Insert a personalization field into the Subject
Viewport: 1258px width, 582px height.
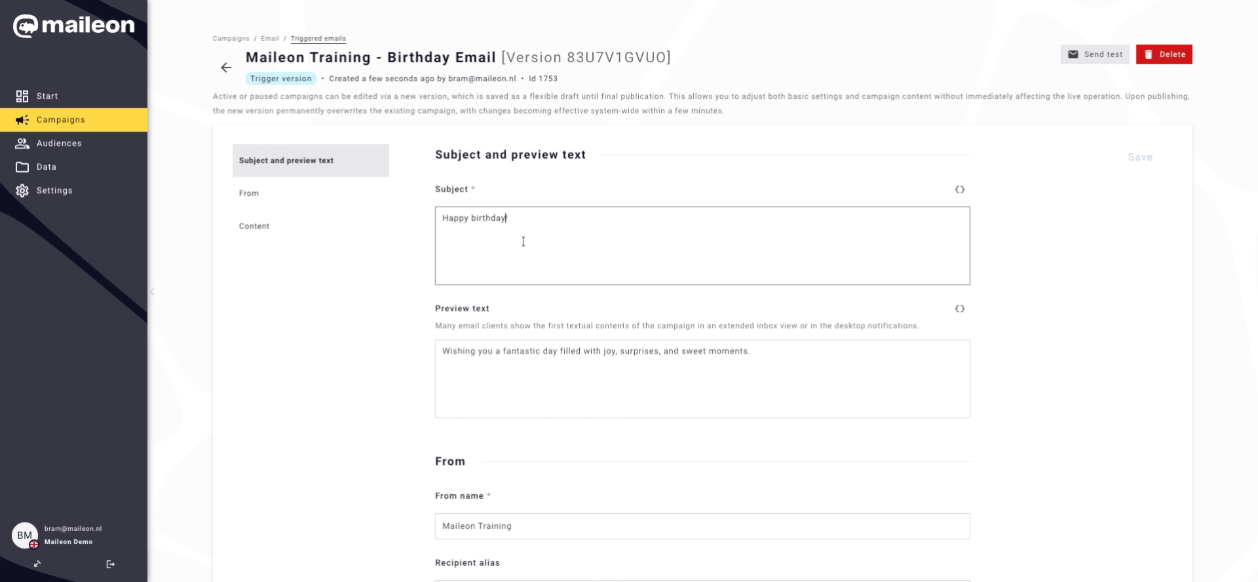point(960,189)
